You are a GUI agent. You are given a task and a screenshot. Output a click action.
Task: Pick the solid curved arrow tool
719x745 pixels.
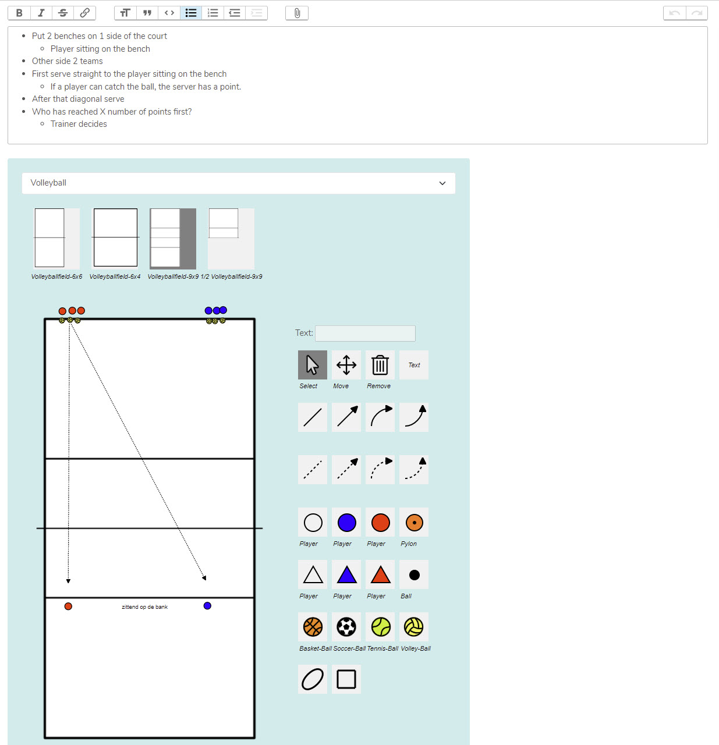click(380, 417)
